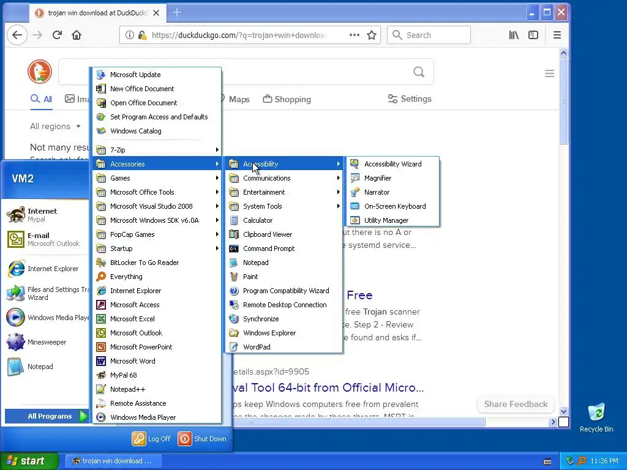Select Windows Catalog menu entry

pos(157,131)
